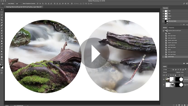188x106 pixels.
Task: Create a new layer group
Action: tap(185, 105)
